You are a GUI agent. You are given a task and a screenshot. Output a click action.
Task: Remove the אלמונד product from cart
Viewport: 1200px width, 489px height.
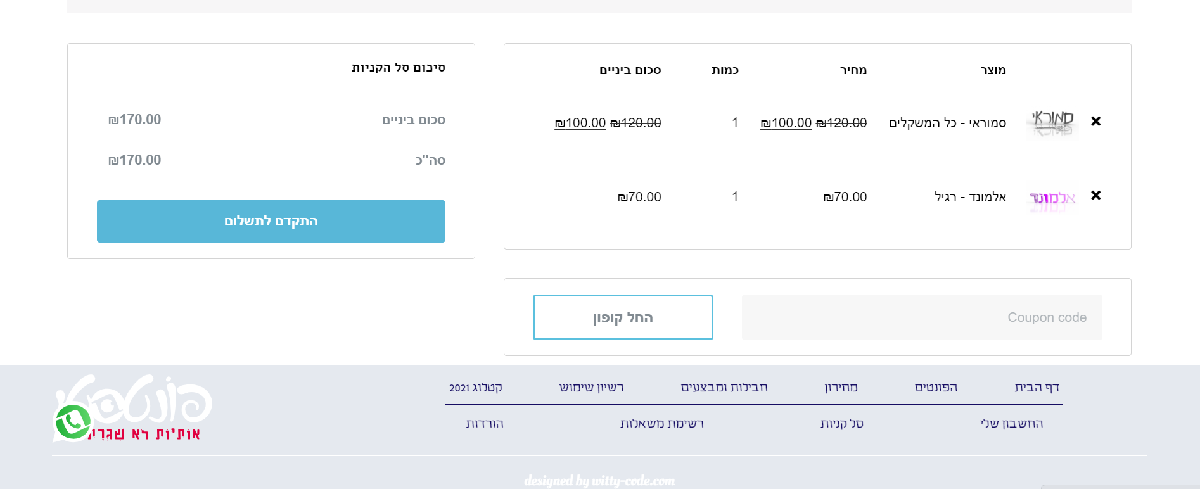click(1095, 195)
